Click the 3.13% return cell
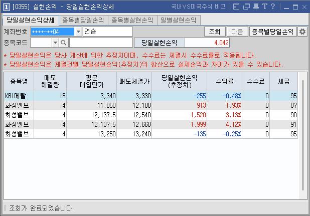Screen dimensions: 310x216 [x=225, y=115]
